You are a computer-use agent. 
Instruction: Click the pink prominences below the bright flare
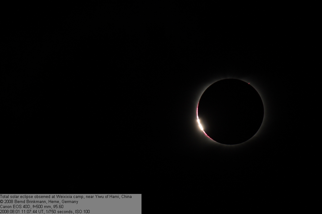pyautogui.click(x=207, y=136)
